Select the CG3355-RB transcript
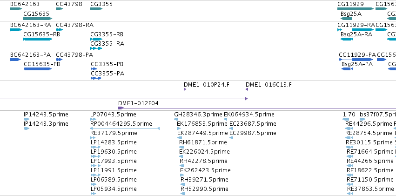The width and height of the screenshot is (396, 196). point(96,39)
